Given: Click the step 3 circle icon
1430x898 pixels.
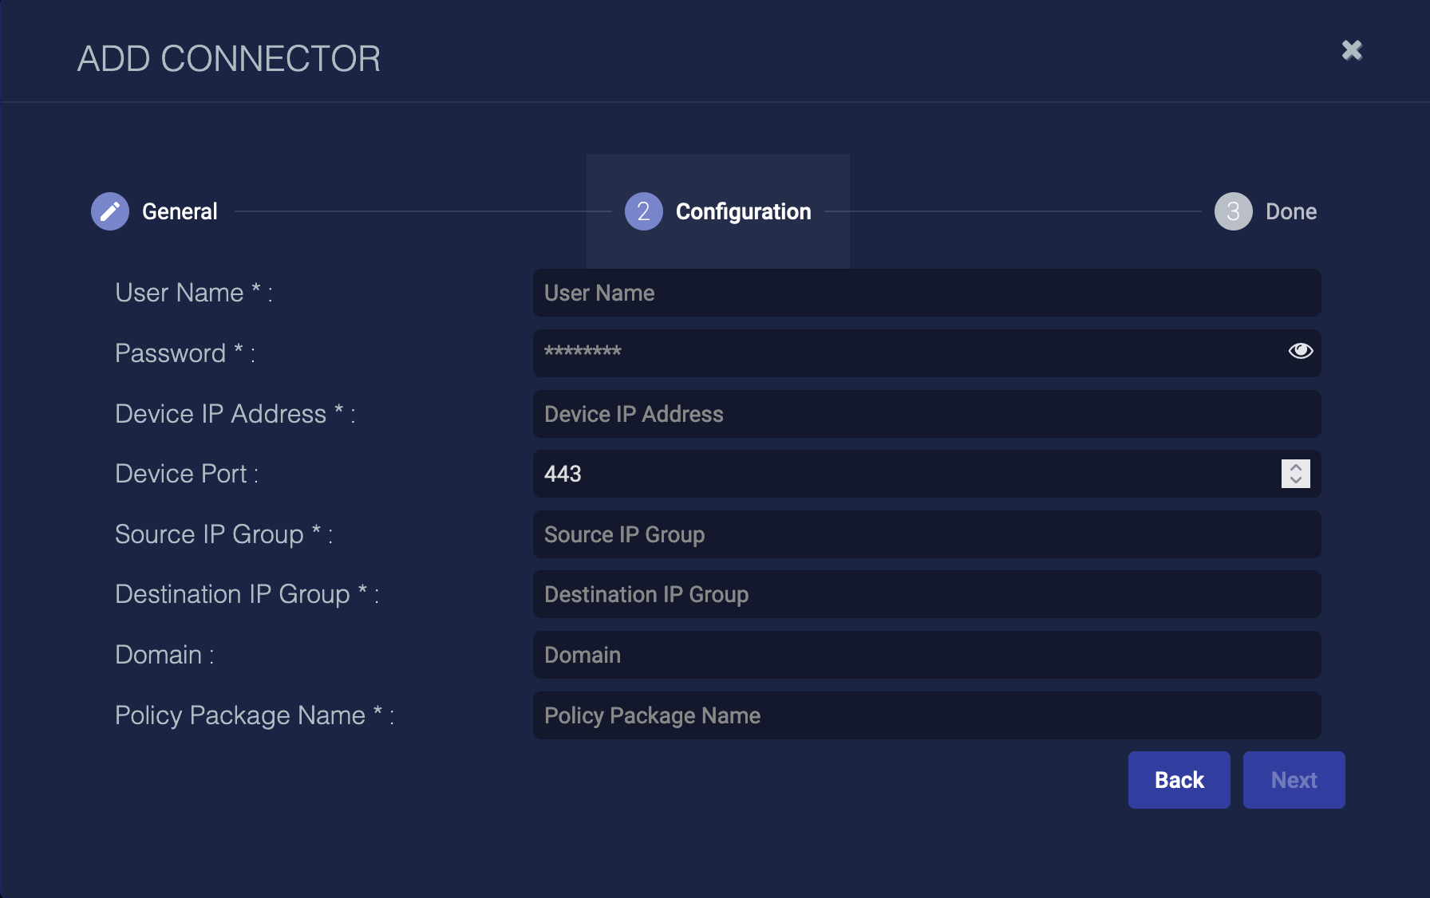Looking at the screenshot, I should pyautogui.click(x=1233, y=211).
